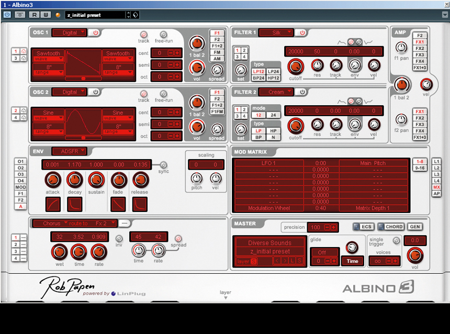Click the release curve shape icon
The width and height of the screenshot is (450, 334).
pos(140,204)
